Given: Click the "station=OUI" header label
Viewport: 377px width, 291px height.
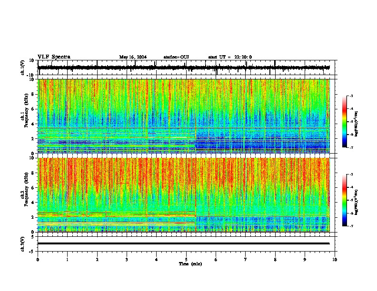Looking at the screenshot, I should 176,57.
